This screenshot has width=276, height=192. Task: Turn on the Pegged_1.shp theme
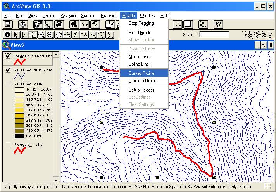[x=8, y=144]
